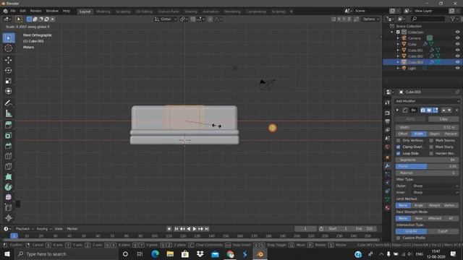Open the viewport Options dropdown
This screenshot has width=463, height=260.
click(370, 19)
